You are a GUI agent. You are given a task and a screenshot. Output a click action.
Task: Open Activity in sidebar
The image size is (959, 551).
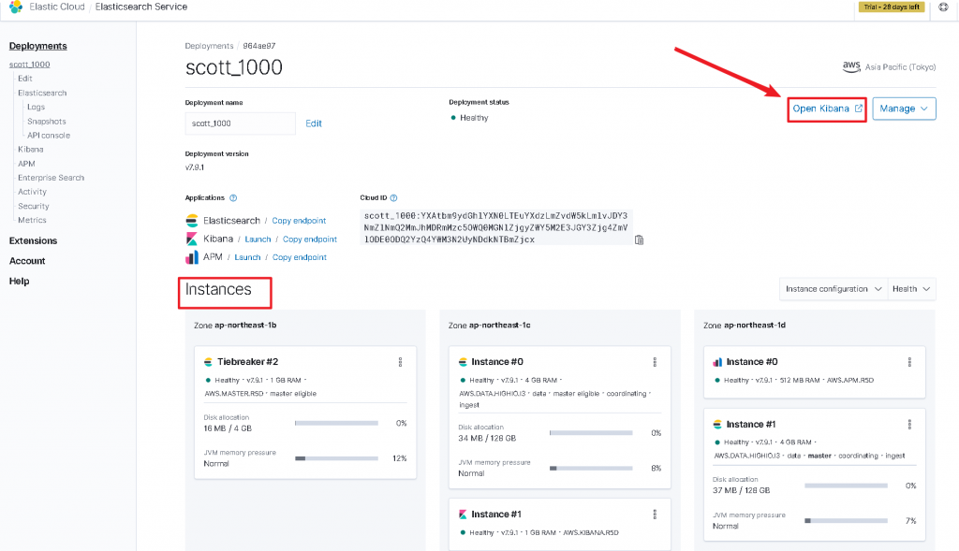(32, 192)
